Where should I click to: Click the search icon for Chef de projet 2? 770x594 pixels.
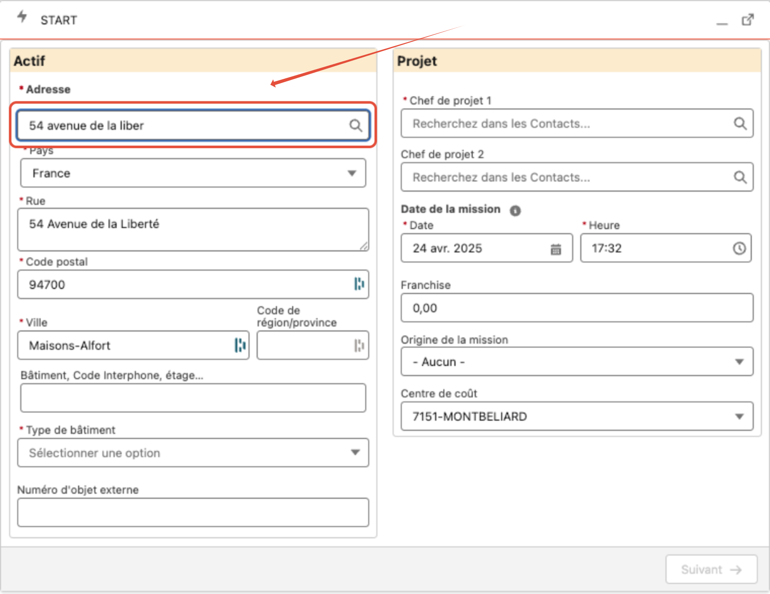tap(740, 177)
